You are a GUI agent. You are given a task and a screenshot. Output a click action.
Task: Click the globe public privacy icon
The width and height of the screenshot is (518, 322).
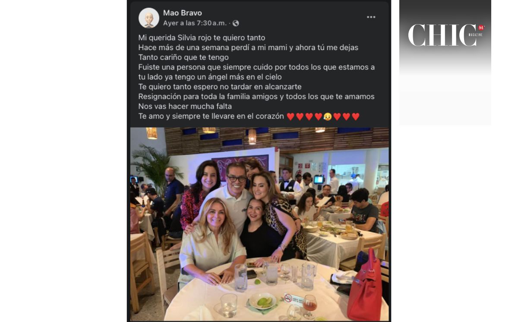[x=236, y=23]
